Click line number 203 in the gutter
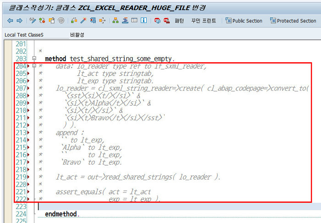Viewport: 321px width, 223px height. tap(21, 59)
